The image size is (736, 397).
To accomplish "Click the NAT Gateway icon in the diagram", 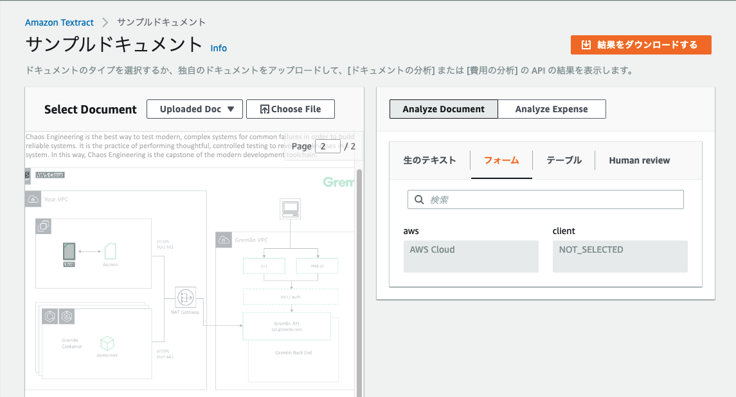I will point(185,297).
